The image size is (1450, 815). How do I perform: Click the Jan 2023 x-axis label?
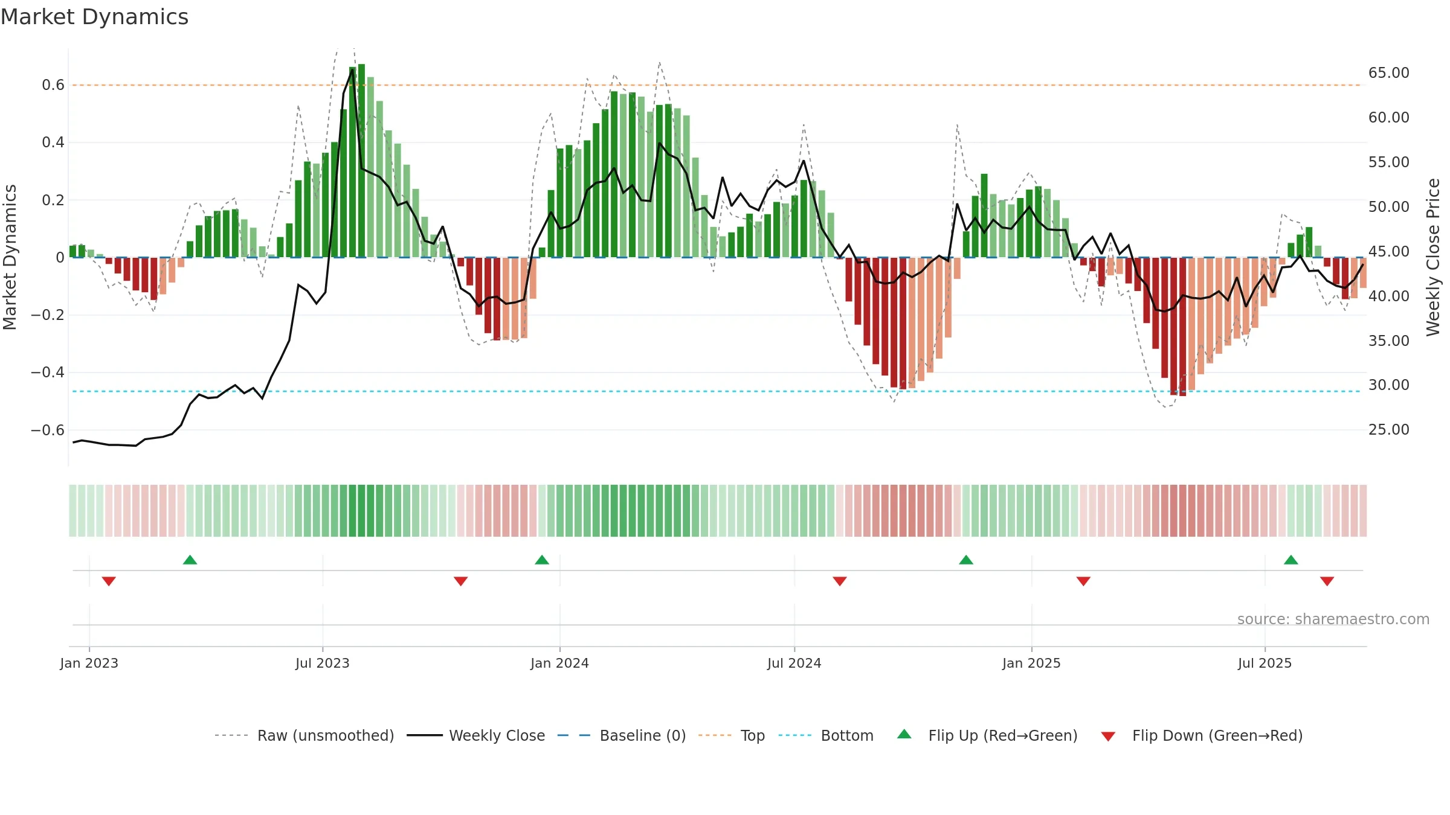tap(89, 663)
